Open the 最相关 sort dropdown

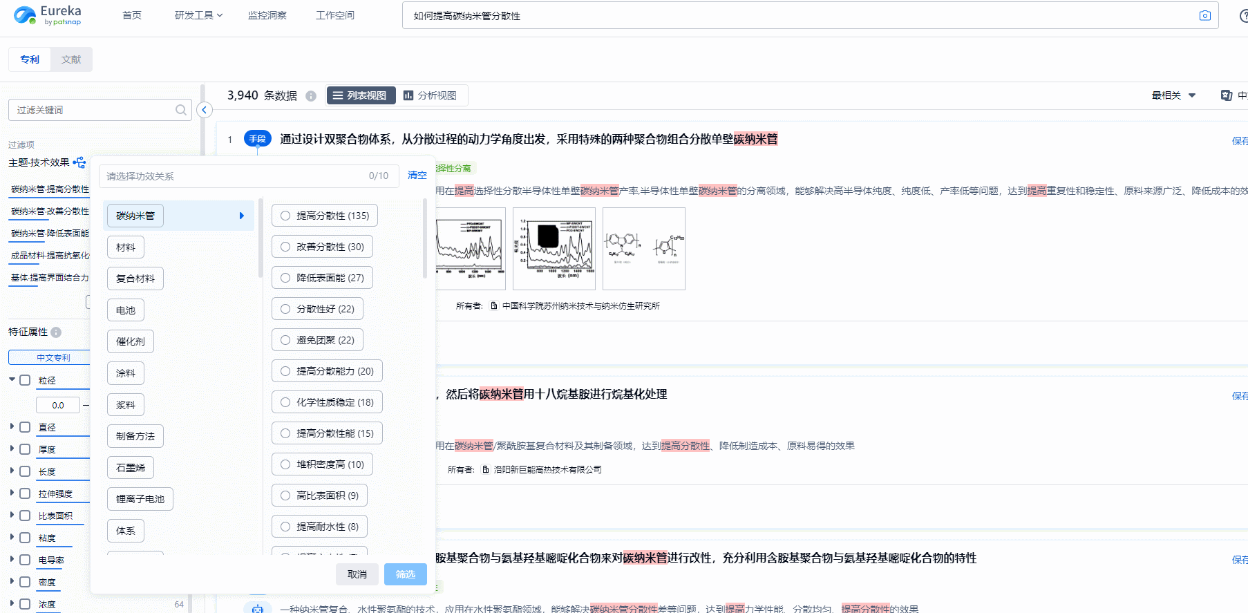1173,95
